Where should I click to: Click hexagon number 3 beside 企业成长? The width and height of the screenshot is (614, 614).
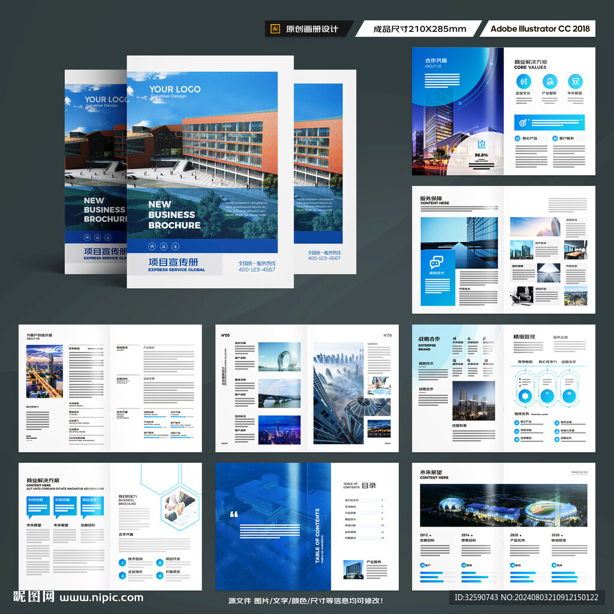(122, 576)
